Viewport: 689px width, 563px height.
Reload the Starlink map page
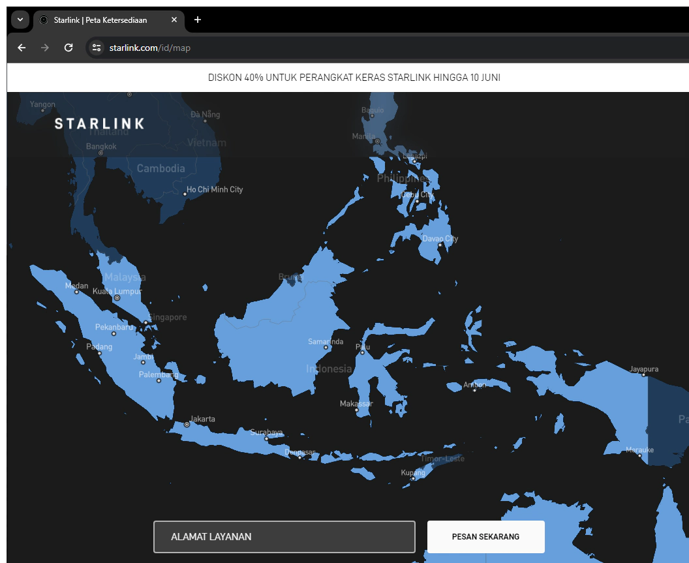pos(69,48)
